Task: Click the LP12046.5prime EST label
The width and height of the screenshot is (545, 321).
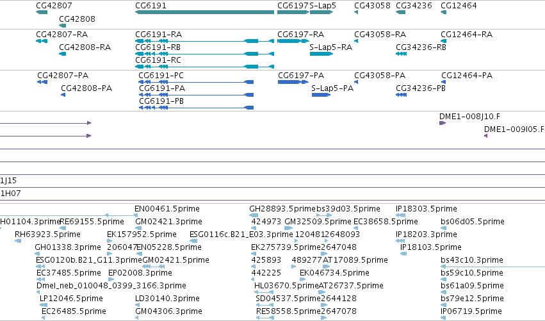Action: click(71, 299)
